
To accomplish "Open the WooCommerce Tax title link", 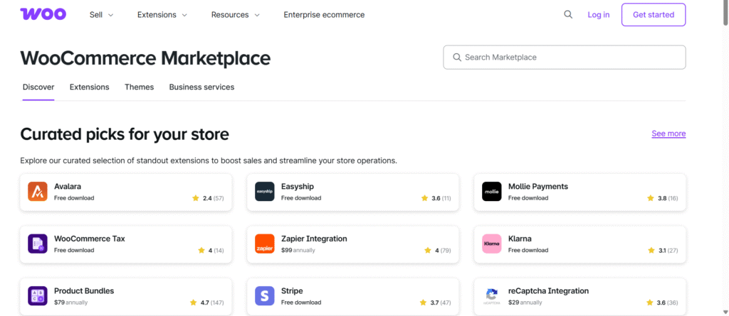I will 89,239.
